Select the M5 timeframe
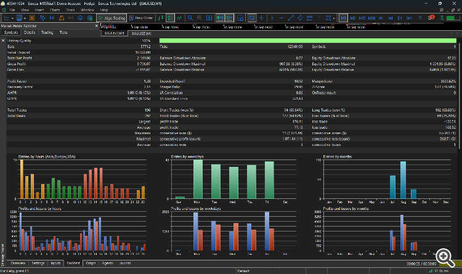Image resolution: width=462 pixels, height=274 pixels. [x=353, y=18]
